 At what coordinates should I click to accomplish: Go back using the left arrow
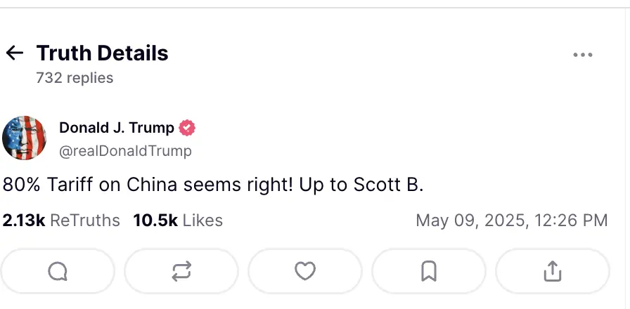pyautogui.click(x=14, y=53)
